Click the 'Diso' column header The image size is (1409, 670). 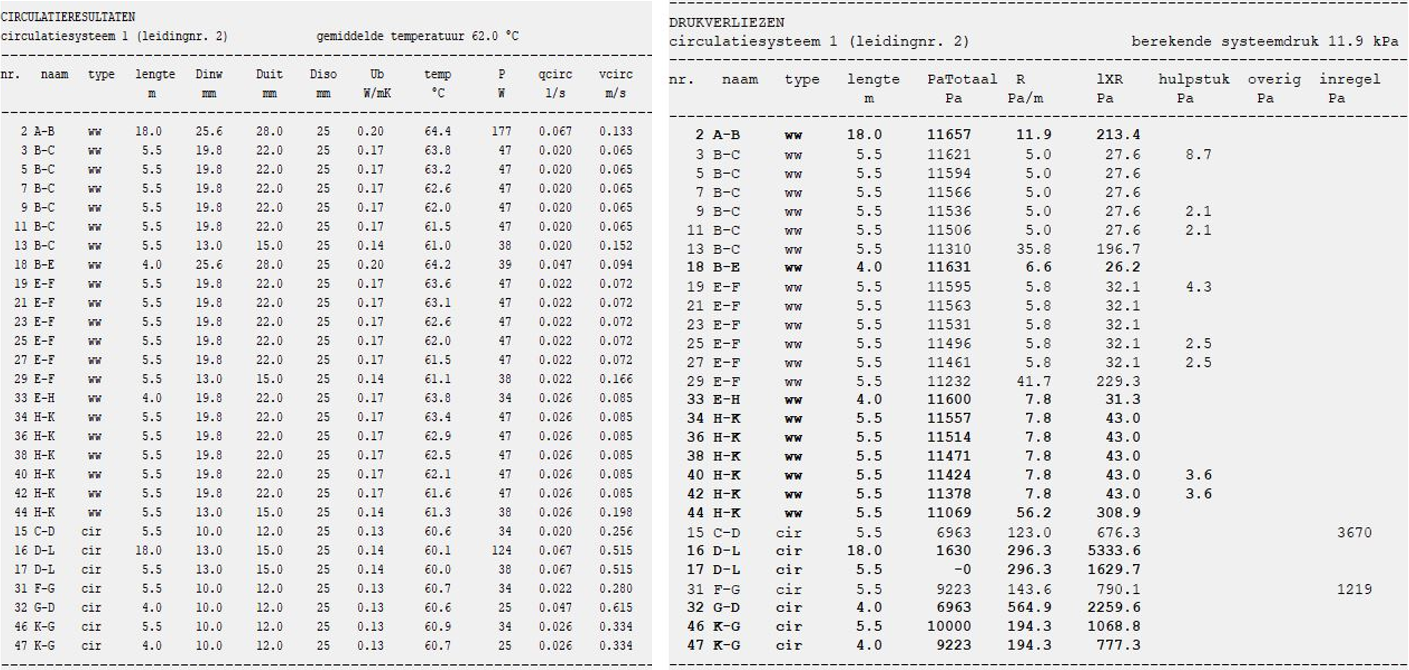click(x=323, y=74)
